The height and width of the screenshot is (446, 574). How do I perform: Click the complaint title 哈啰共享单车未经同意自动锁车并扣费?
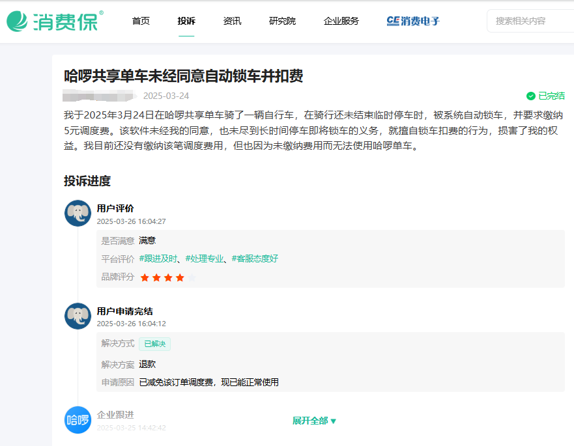pyautogui.click(x=183, y=76)
